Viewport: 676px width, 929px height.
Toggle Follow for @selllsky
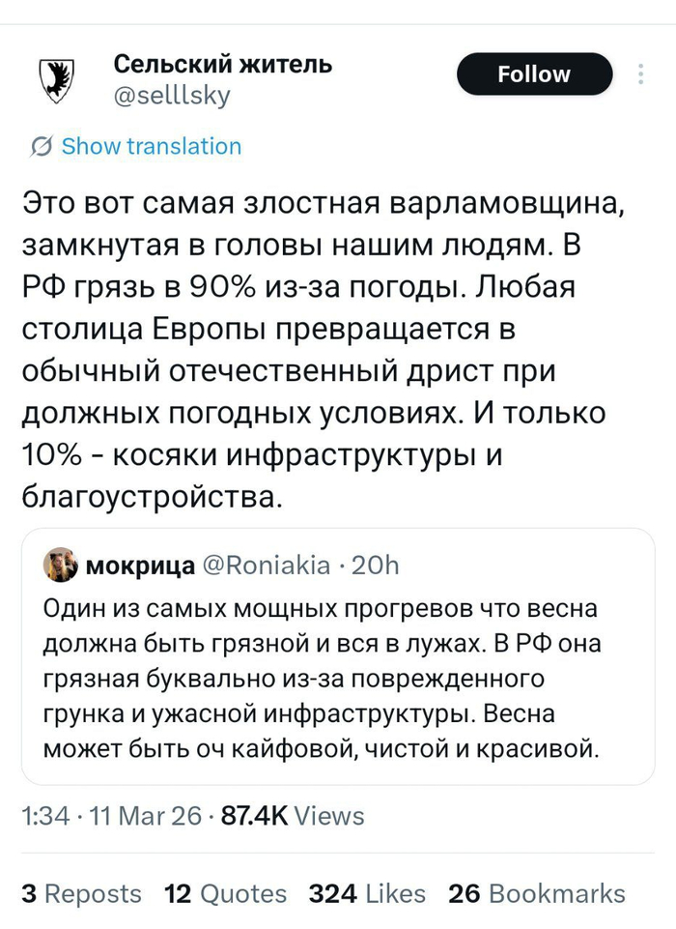coord(534,73)
